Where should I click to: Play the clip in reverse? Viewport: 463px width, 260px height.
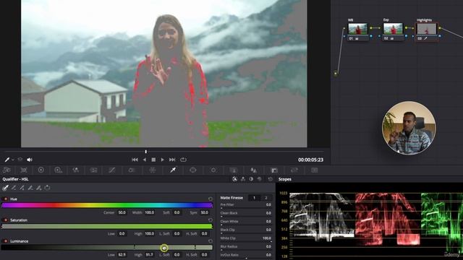[x=145, y=160]
